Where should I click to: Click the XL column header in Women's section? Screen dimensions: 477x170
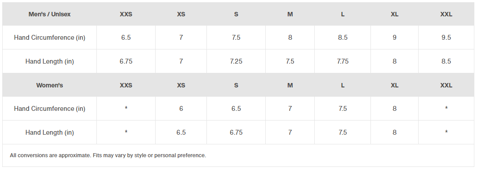tap(394, 86)
